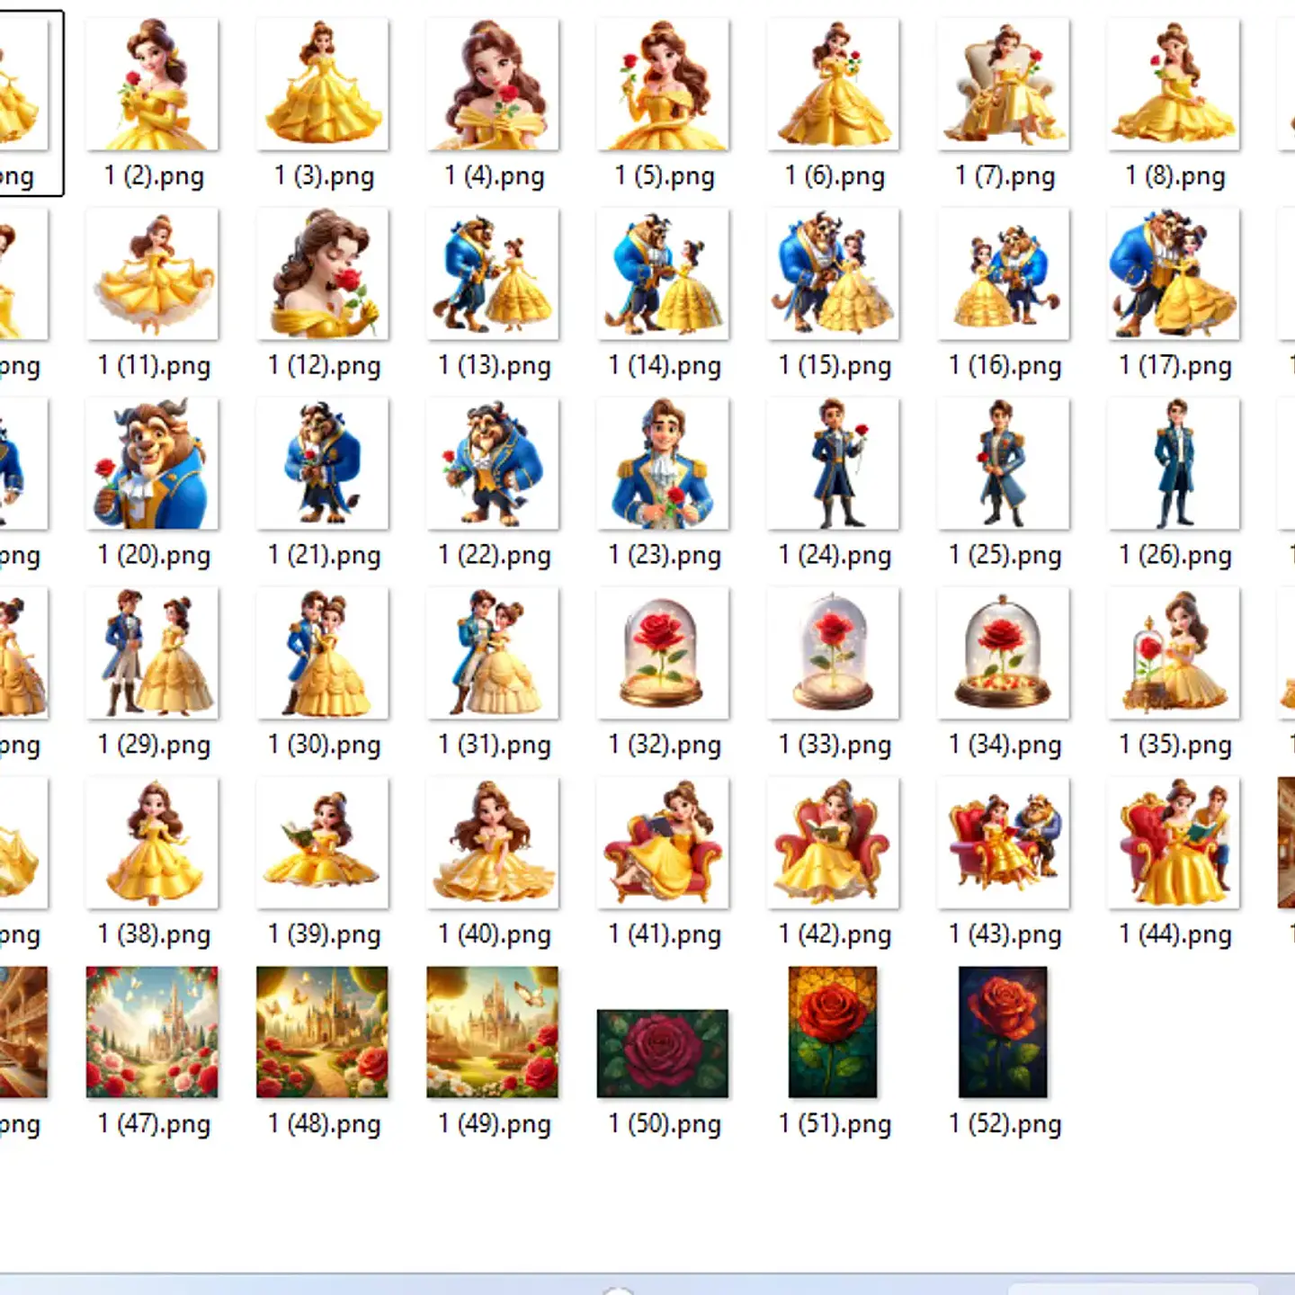The width and height of the screenshot is (1295, 1295).
Task: Click the 1 (29).png prince and Belle thumbnail
Action: (152, 654)
